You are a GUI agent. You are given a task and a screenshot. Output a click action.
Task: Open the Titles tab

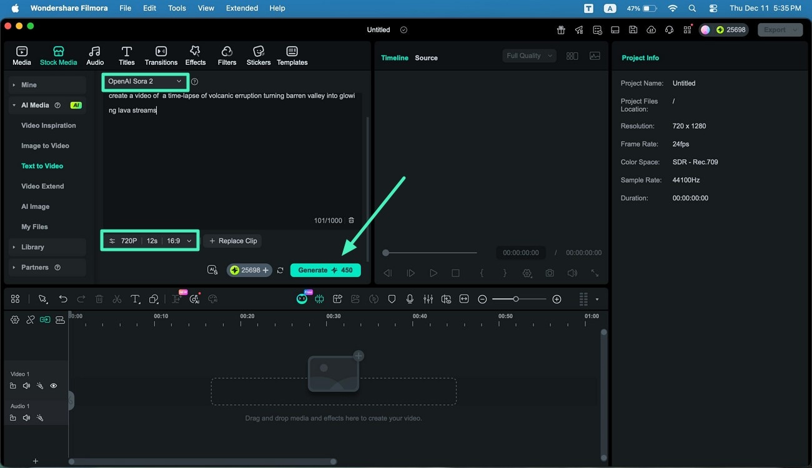(127, 56)
